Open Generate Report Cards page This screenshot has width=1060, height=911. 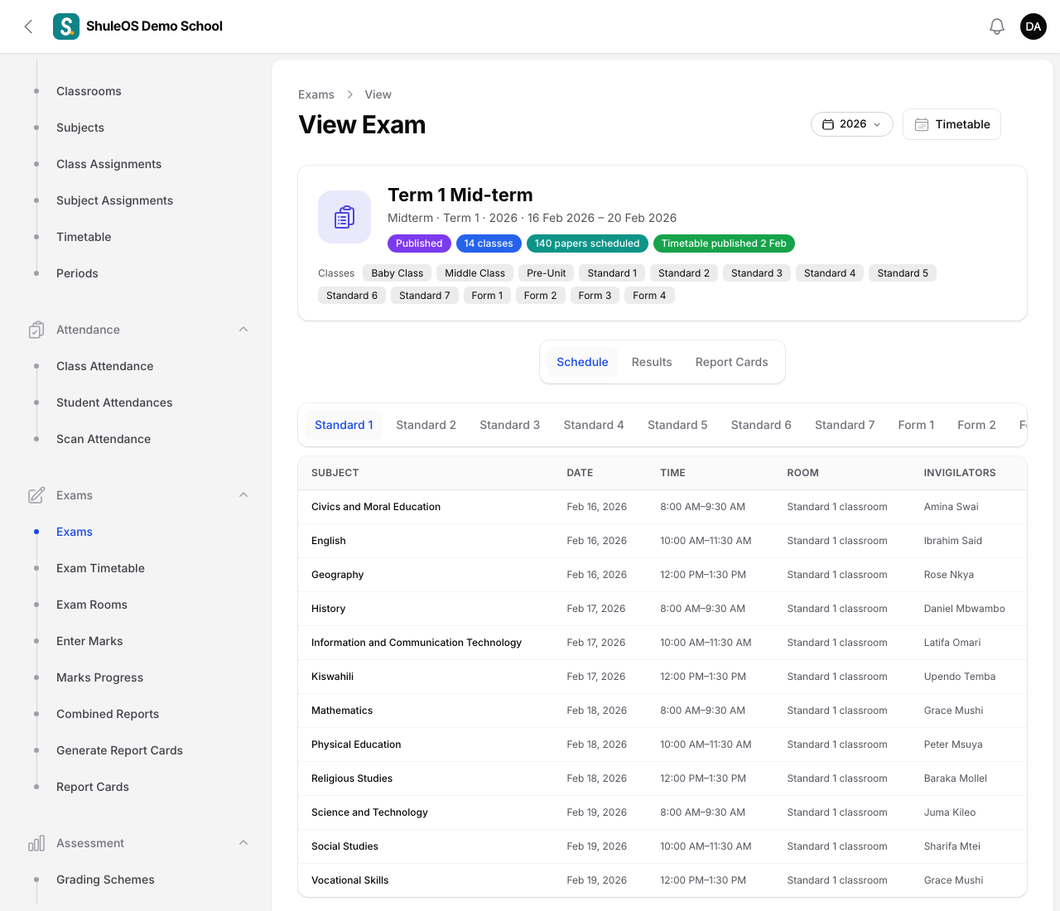119,750
